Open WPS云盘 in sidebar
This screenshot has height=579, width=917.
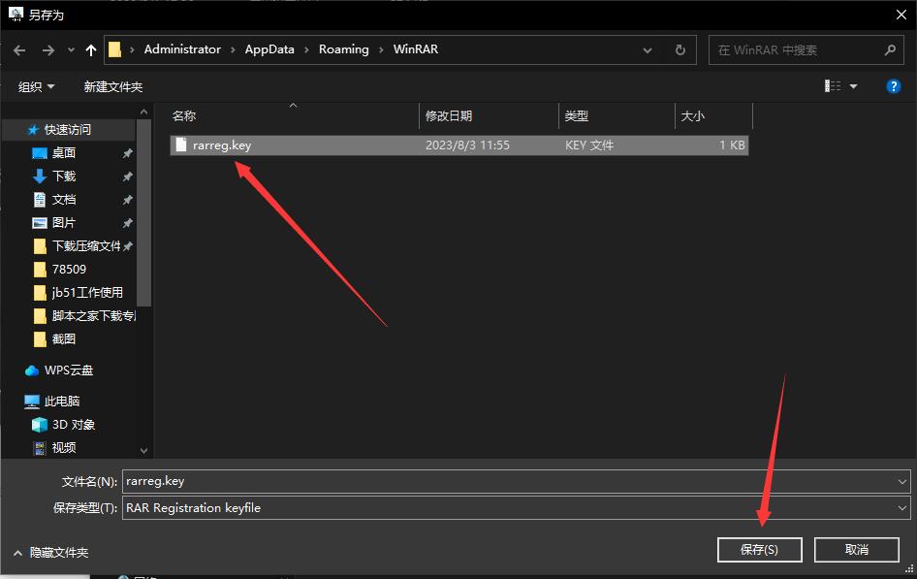pyautogui.click(x=68, y=370)
